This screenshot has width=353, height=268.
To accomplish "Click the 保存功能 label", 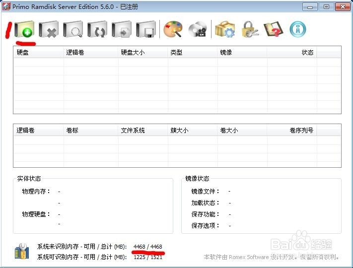I will pyautogui.click(x=206, y=214).
